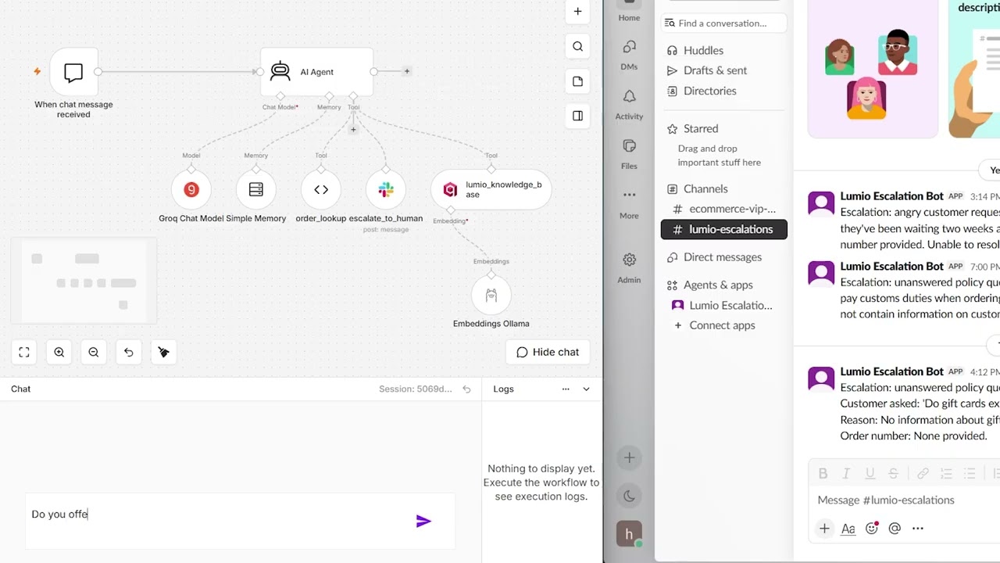
Task: Open Slack Files section
Action: point(629,153)
